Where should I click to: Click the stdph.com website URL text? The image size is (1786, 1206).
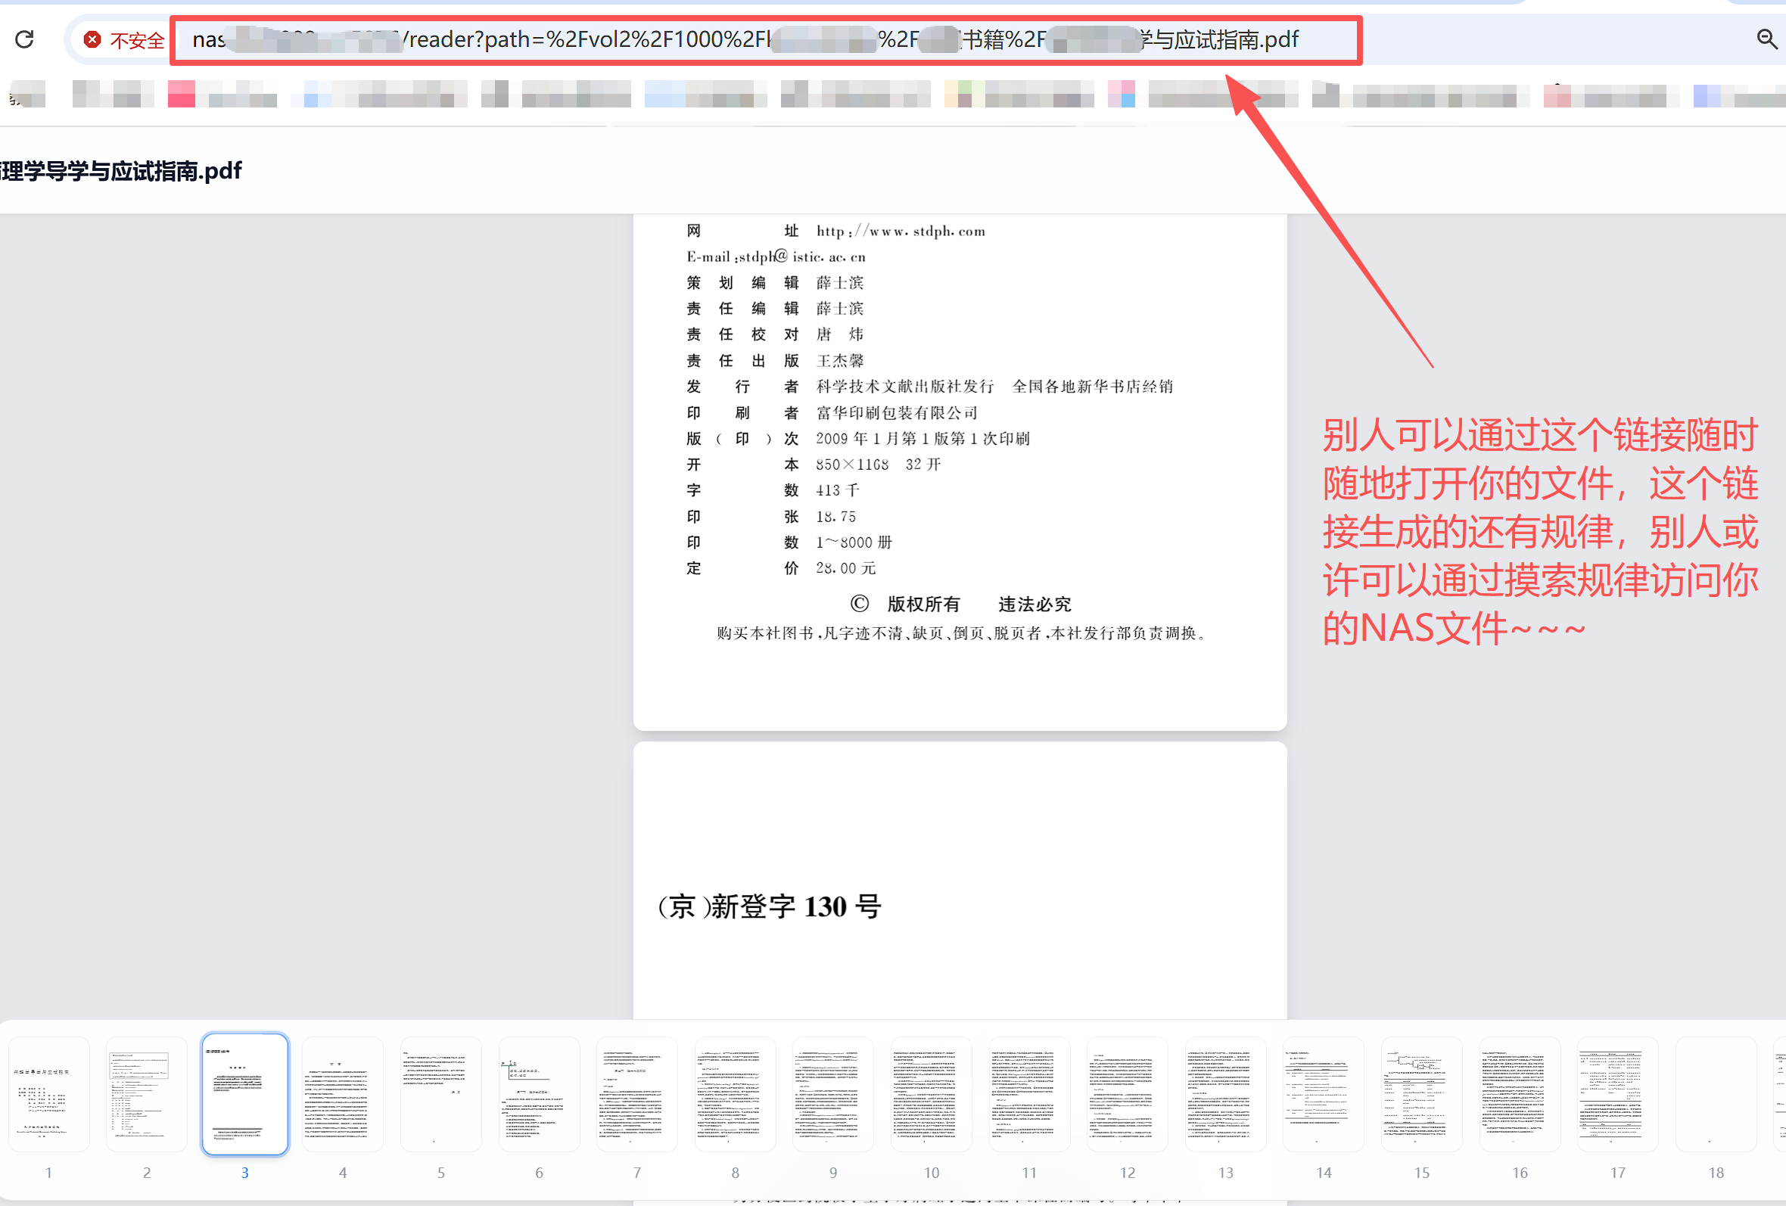[x=900, y=232]
